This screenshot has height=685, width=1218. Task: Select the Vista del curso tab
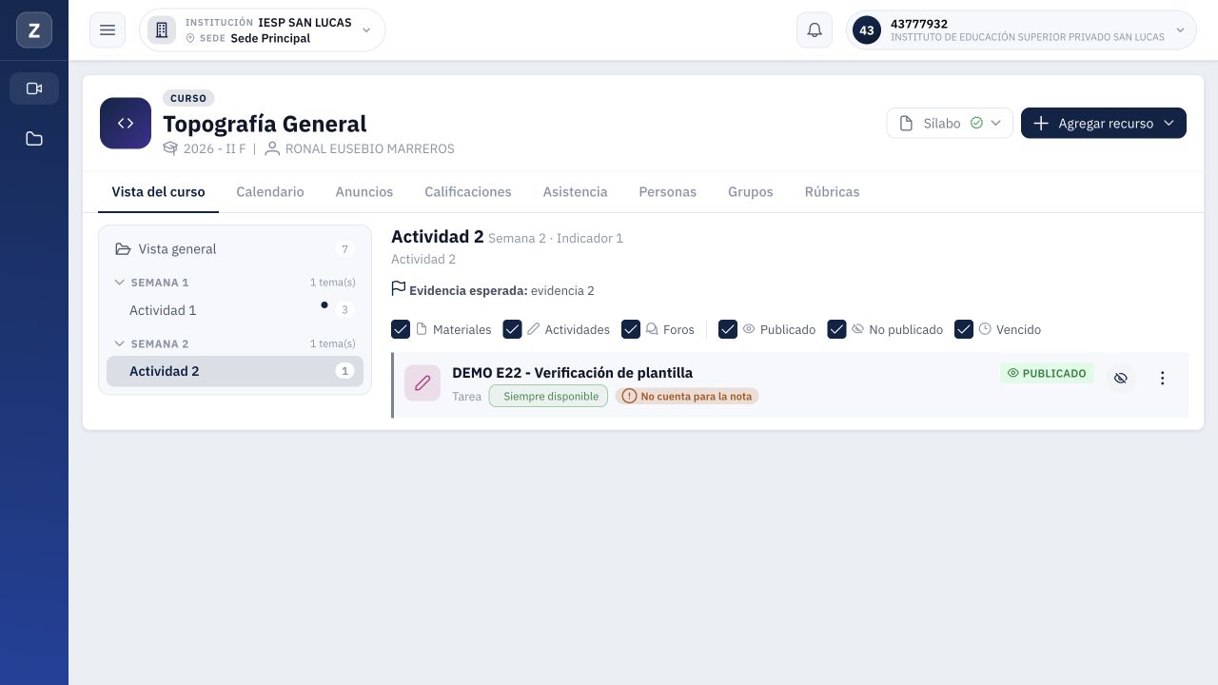[x=158, y=191]
